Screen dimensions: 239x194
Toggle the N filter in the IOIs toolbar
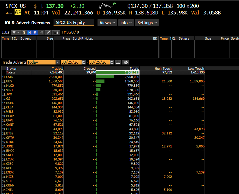(x=30, y=33)
